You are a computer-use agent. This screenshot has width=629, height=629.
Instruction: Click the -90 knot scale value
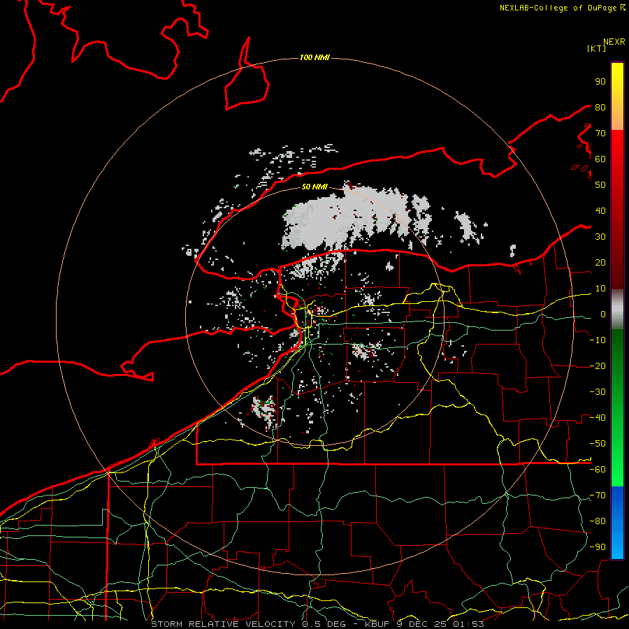click(x=598, y=547)
